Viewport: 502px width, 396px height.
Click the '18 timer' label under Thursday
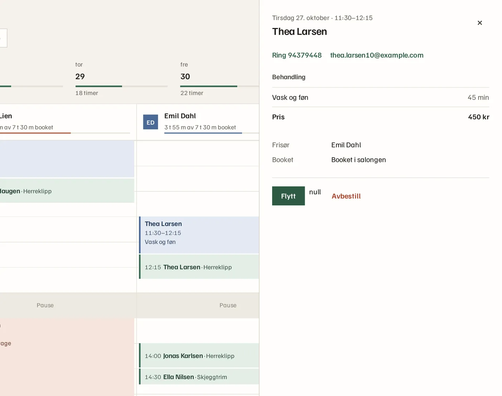(86, 93)
